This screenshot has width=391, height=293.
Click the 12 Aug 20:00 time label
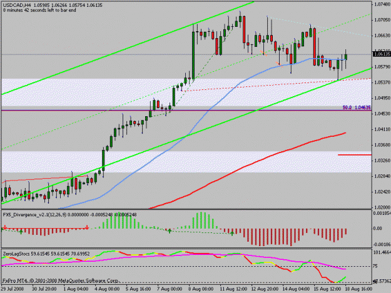(x=265, y=289)
